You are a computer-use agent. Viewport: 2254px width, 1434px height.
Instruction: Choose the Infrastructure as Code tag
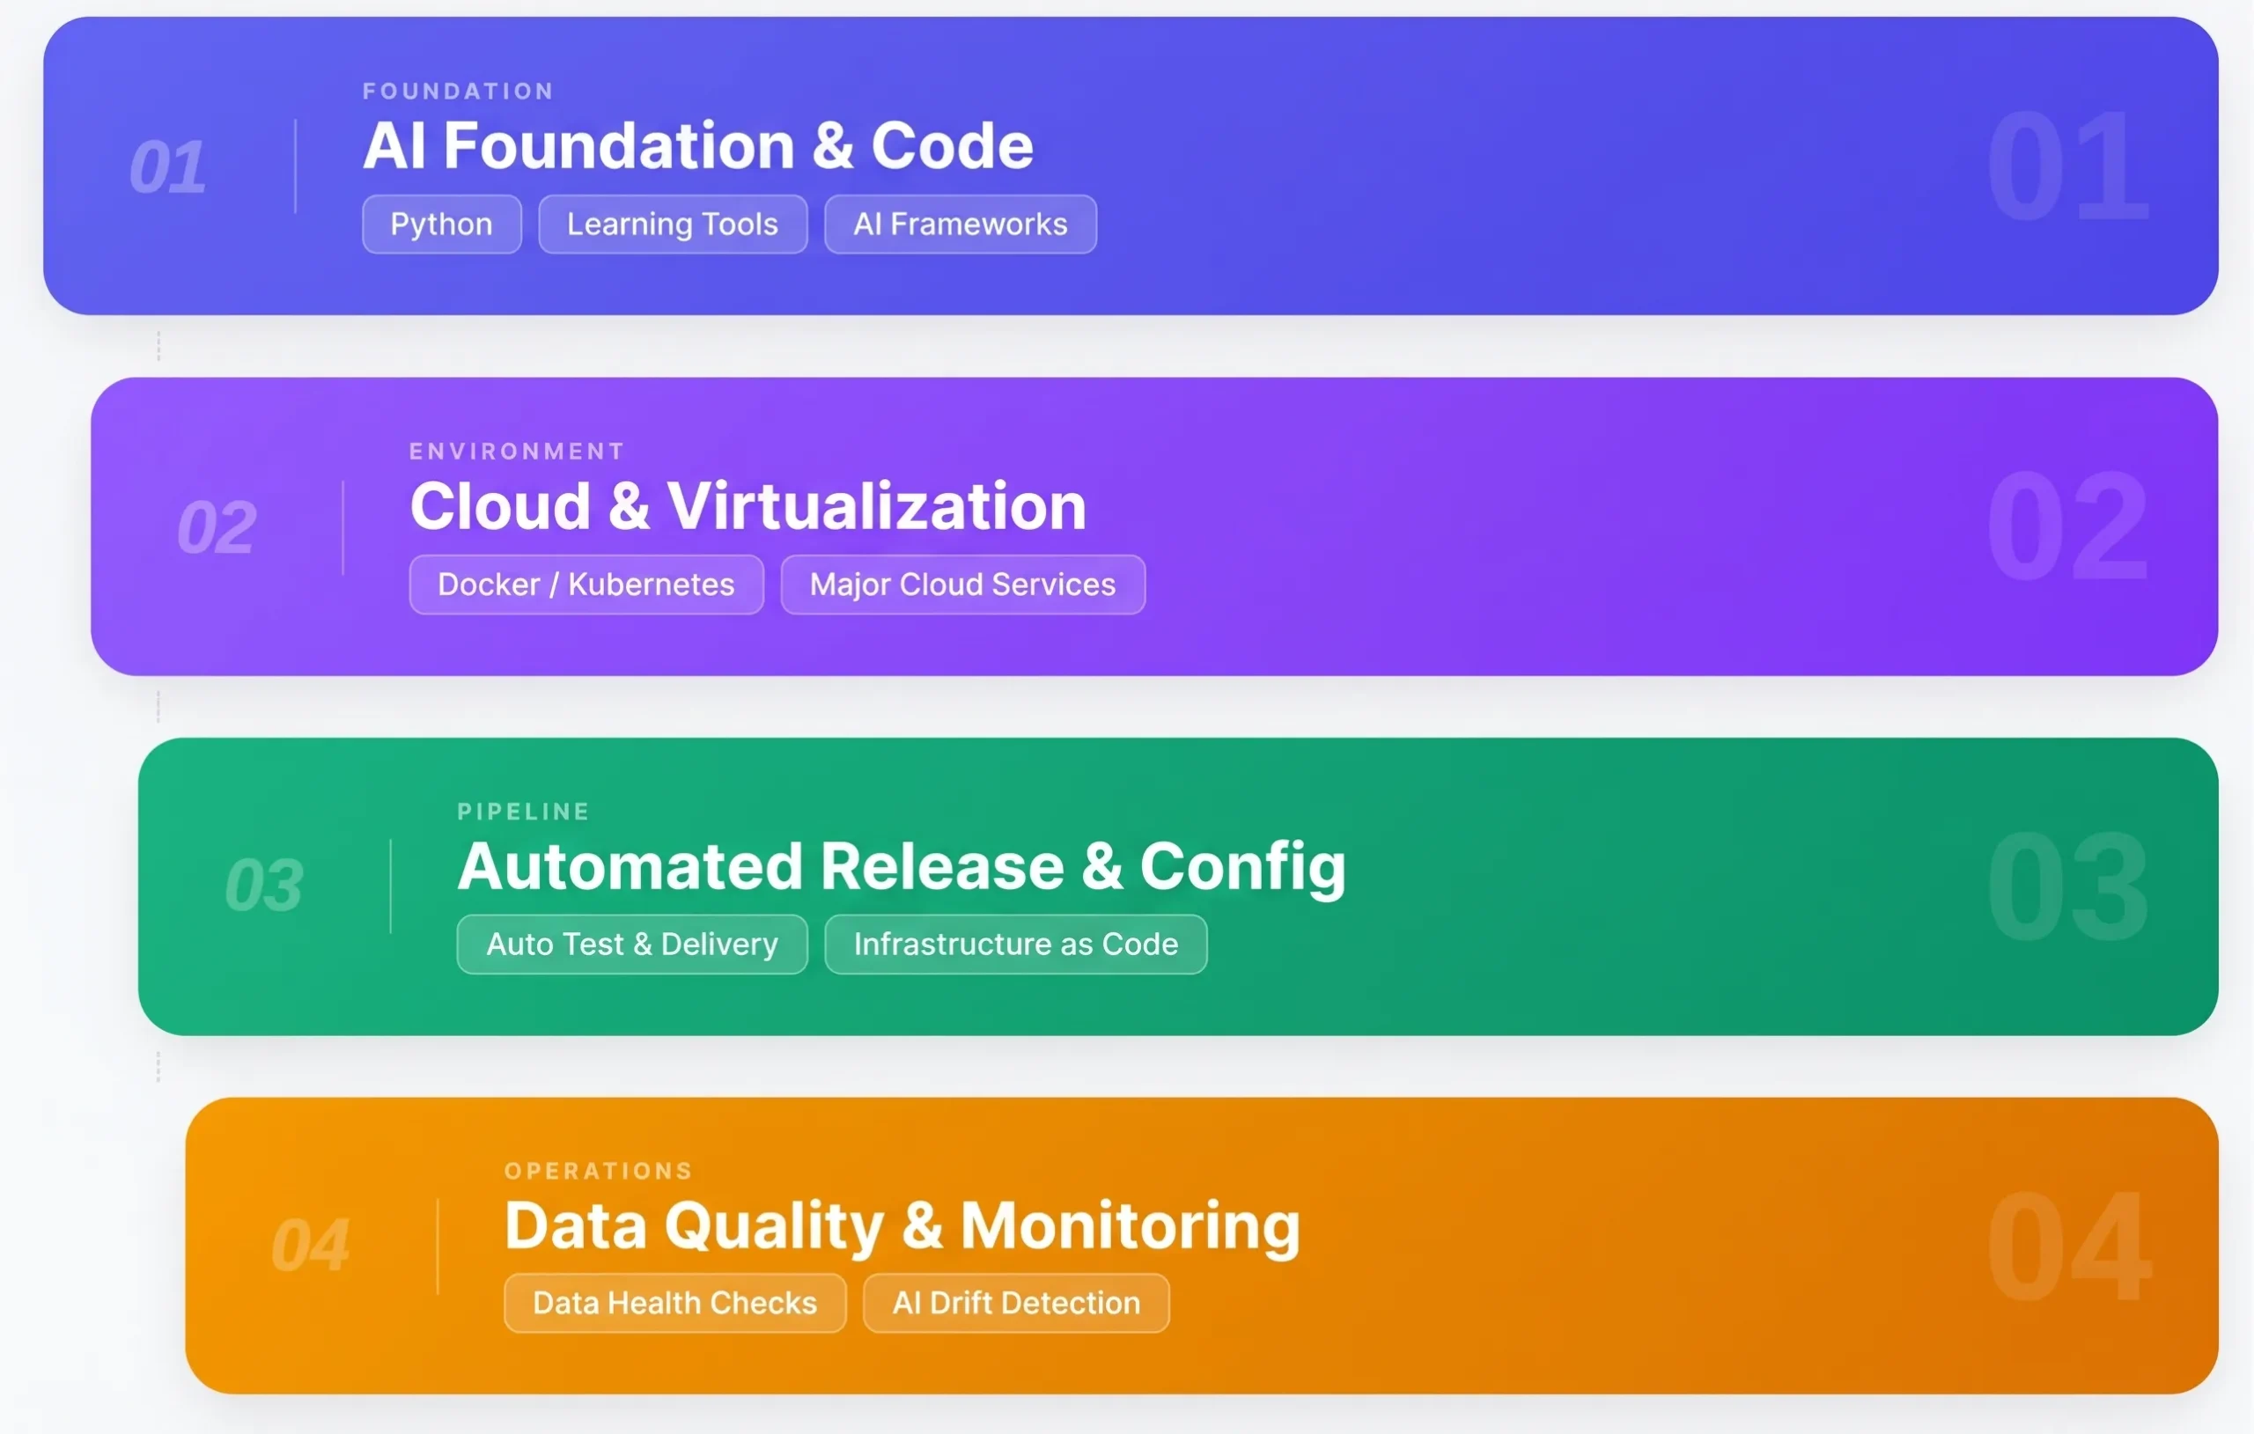coord(1015,945)
